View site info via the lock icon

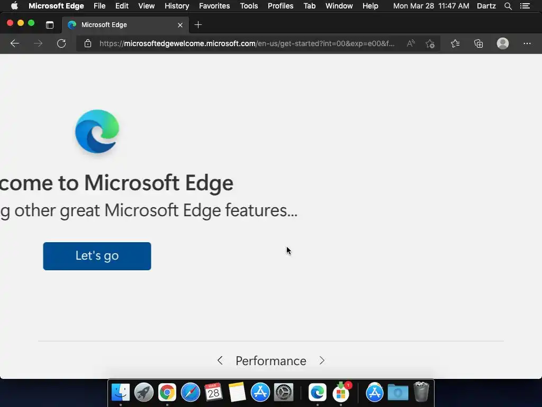click(88, 43)
